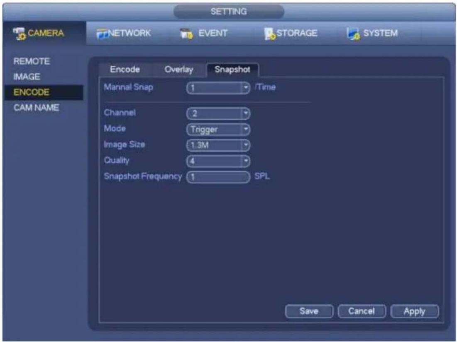This screenshot has width=457, height=342.
Task: Click the Snapshot Frequency input field
Action: tap(218, 177)
